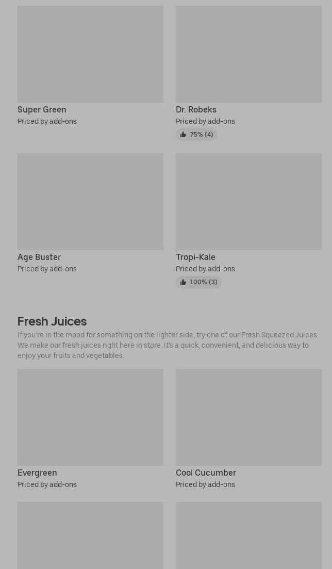The image size is (332, 569).
Task: Choose the Age Buster title
Action: (x=39, y=257)
